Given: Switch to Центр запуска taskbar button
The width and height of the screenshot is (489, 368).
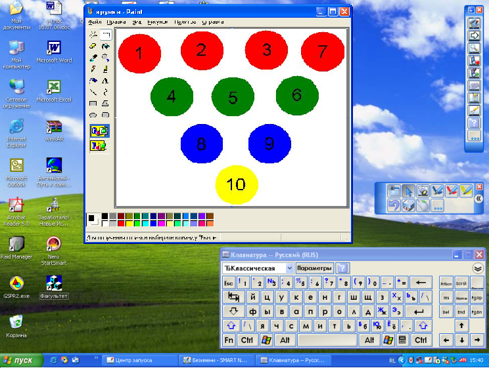Looking at the screenshot, I should pyautogui.click(x=141, y=360).
